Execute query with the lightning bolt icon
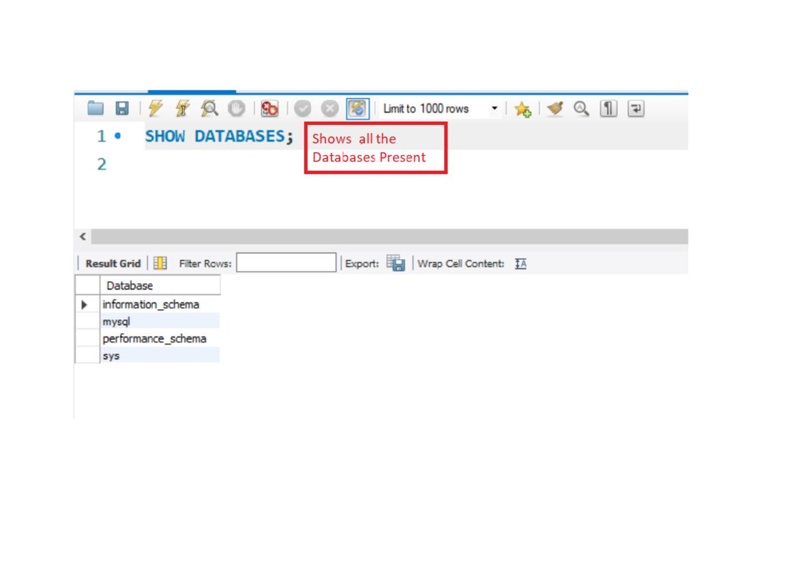This screenshot has width=799, height=564. tap(155, 108)
